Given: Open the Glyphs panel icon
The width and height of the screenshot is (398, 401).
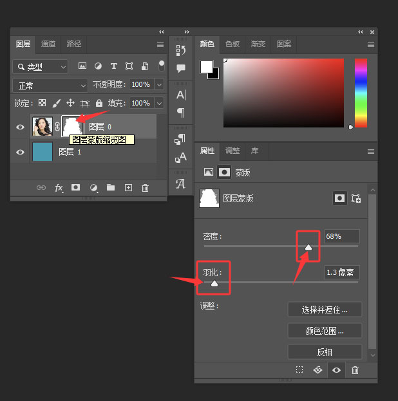Looking at the screenshot, I should click(180, 183).
